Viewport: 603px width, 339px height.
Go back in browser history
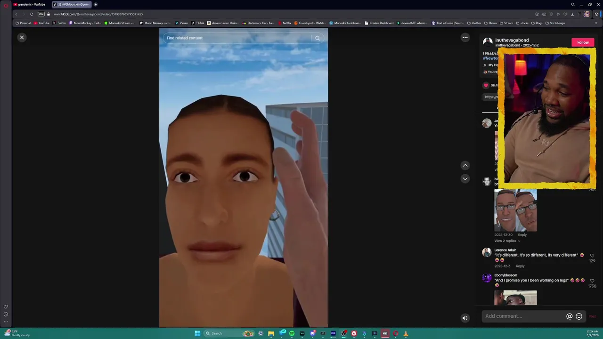click(16, 14)
